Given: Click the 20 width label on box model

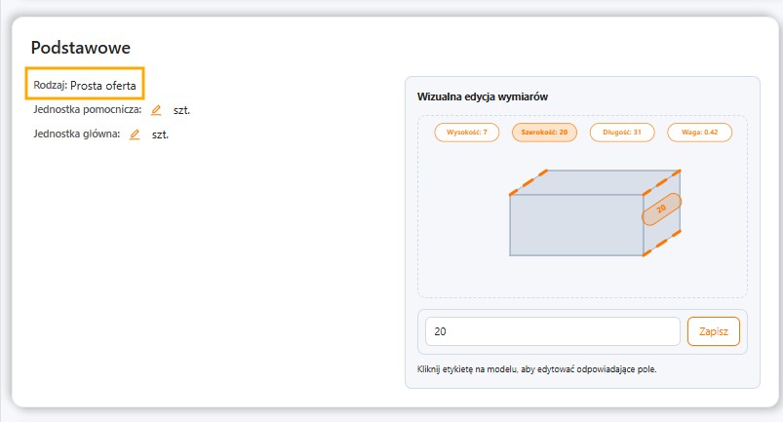Looking at the screenshot, I should click(661, 209).
